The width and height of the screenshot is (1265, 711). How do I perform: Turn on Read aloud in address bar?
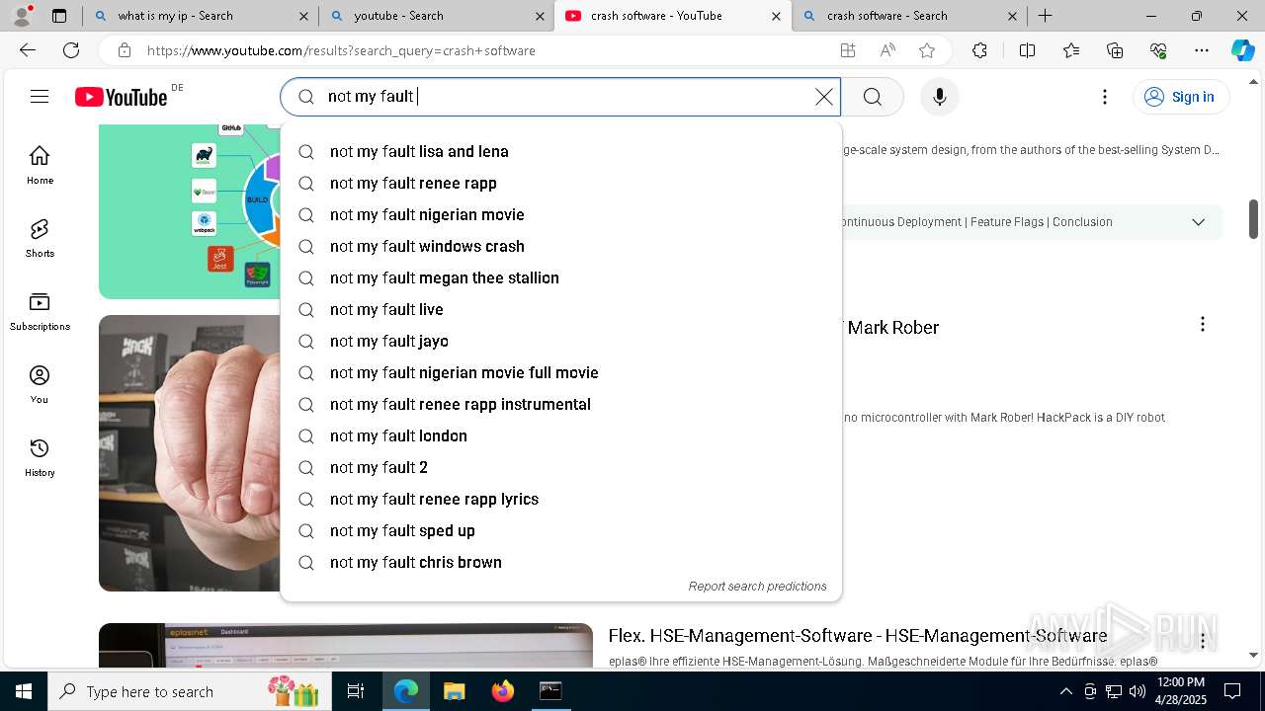point(887,50)
